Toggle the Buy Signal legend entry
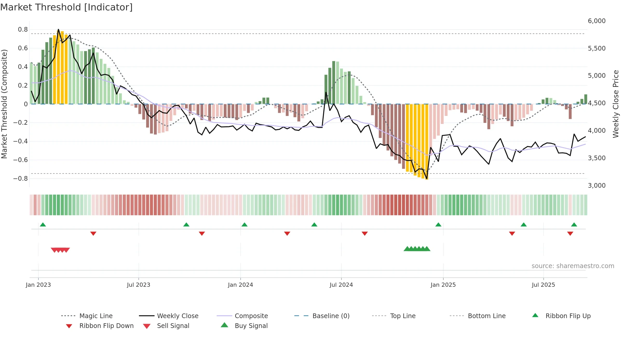Image resolution: width=623 pixels, height=350 pixels. coord(244,326)
